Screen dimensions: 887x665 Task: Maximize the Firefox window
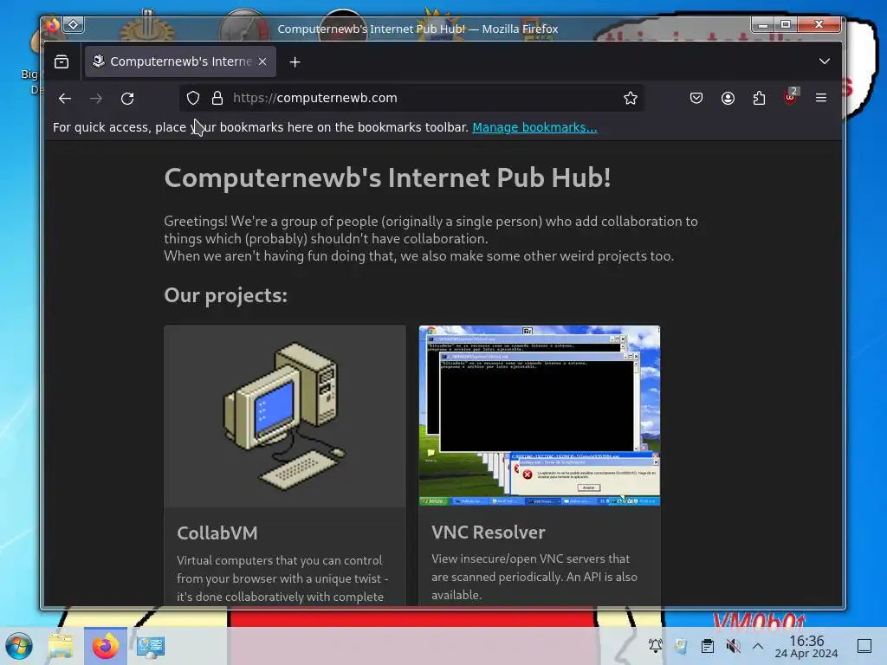(786, 24)
